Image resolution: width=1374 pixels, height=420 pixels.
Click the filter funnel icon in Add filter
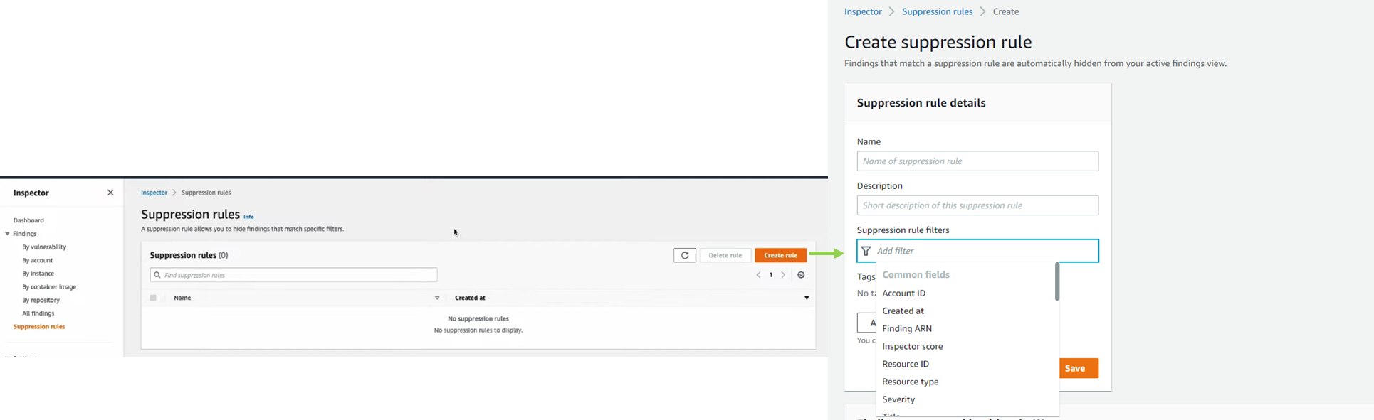click(866, 251)
